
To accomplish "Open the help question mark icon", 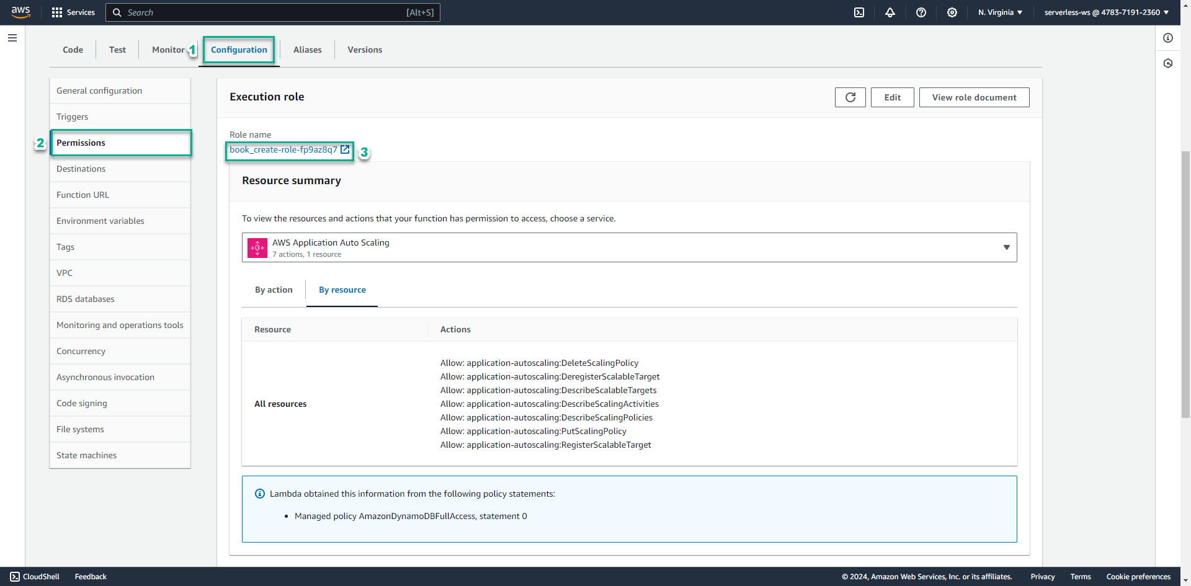I will tap(921, 12).
